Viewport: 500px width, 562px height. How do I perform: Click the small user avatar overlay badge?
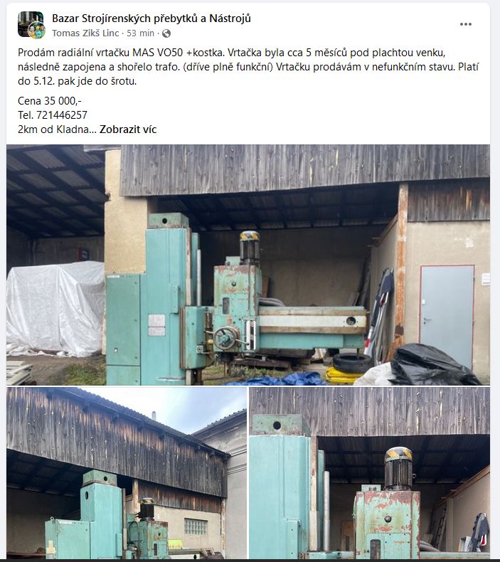click(x=37, y=30)
